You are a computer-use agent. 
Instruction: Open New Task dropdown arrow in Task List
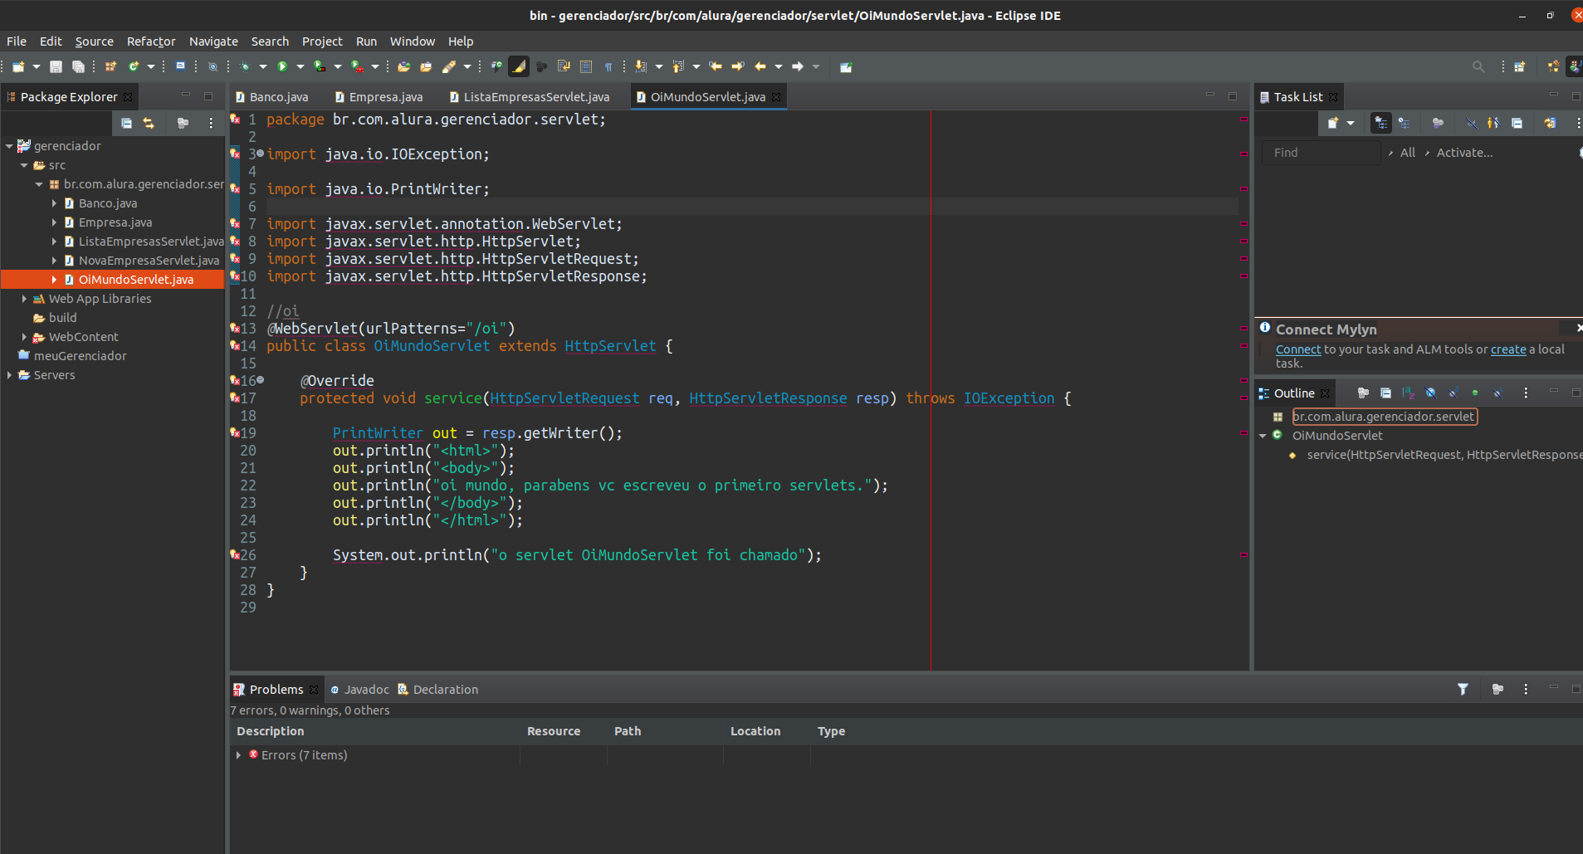(1351, 123)
